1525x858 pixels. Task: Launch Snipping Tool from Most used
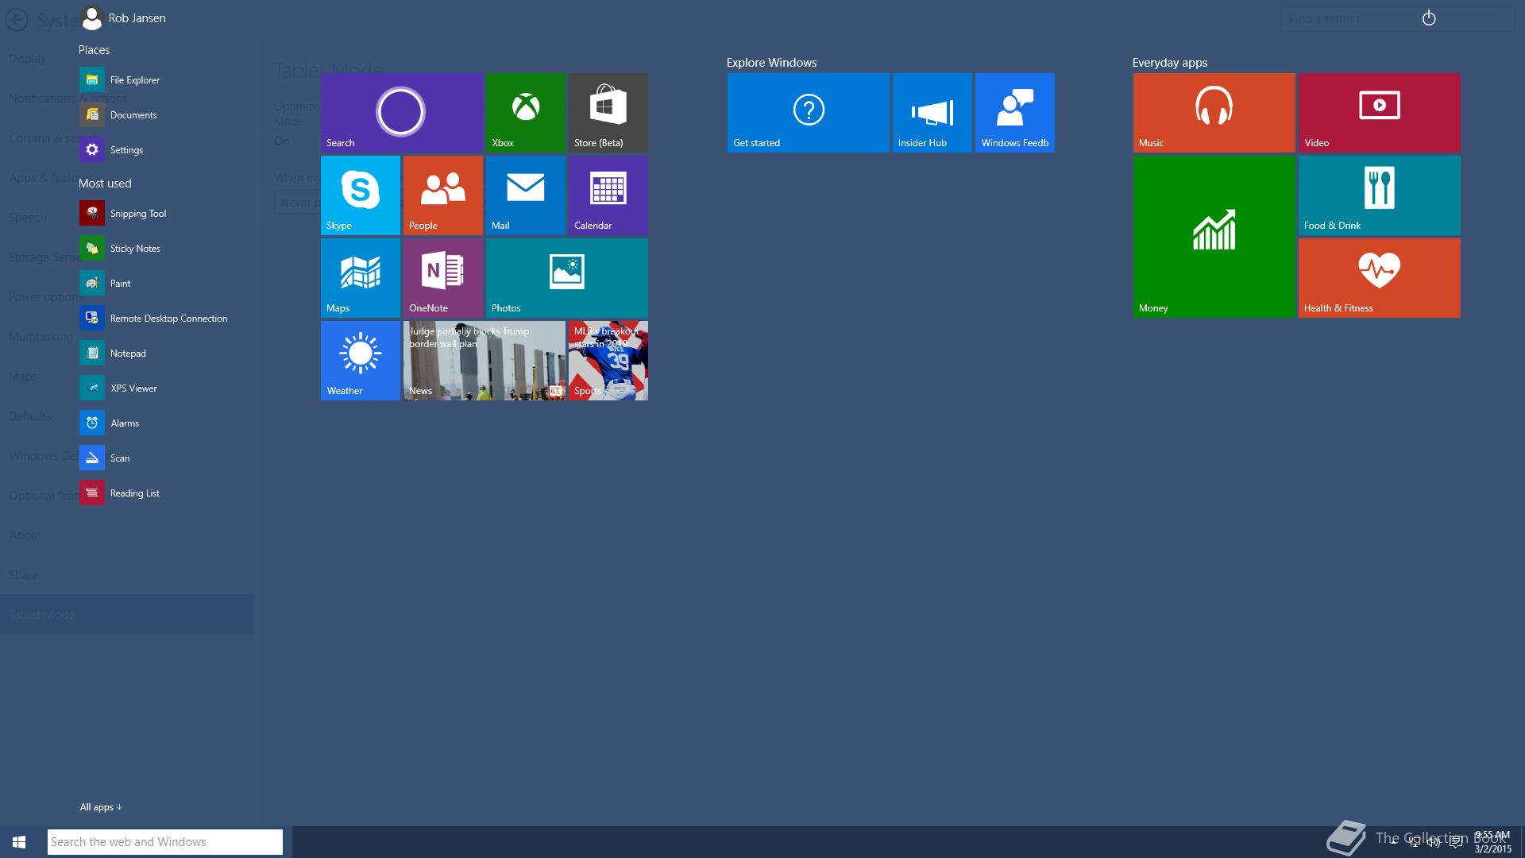(123, 213)
